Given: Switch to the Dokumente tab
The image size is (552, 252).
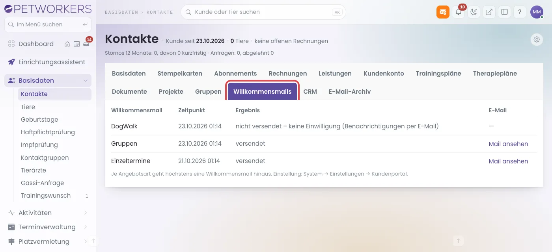Looking at the screenshot, I should coord(129,91).
